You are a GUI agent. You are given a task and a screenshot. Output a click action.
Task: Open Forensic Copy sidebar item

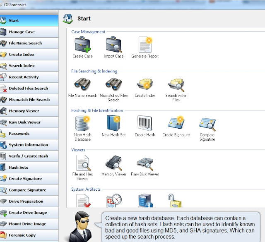(x=29, y=235)
